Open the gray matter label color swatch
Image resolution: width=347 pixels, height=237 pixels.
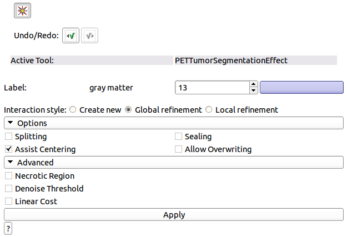tap(302, 88)
